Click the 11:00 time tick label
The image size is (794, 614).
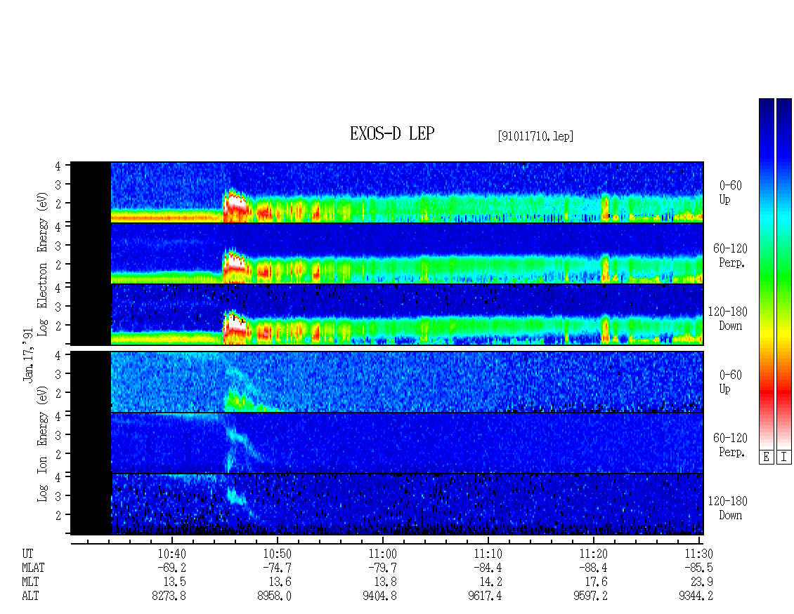(x=382, y=554)
